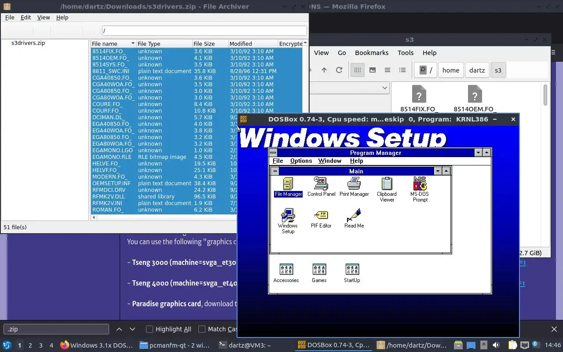Minimize the Main group with down arrow
This screenshot has height=352, width=563.
coord(438,171)
